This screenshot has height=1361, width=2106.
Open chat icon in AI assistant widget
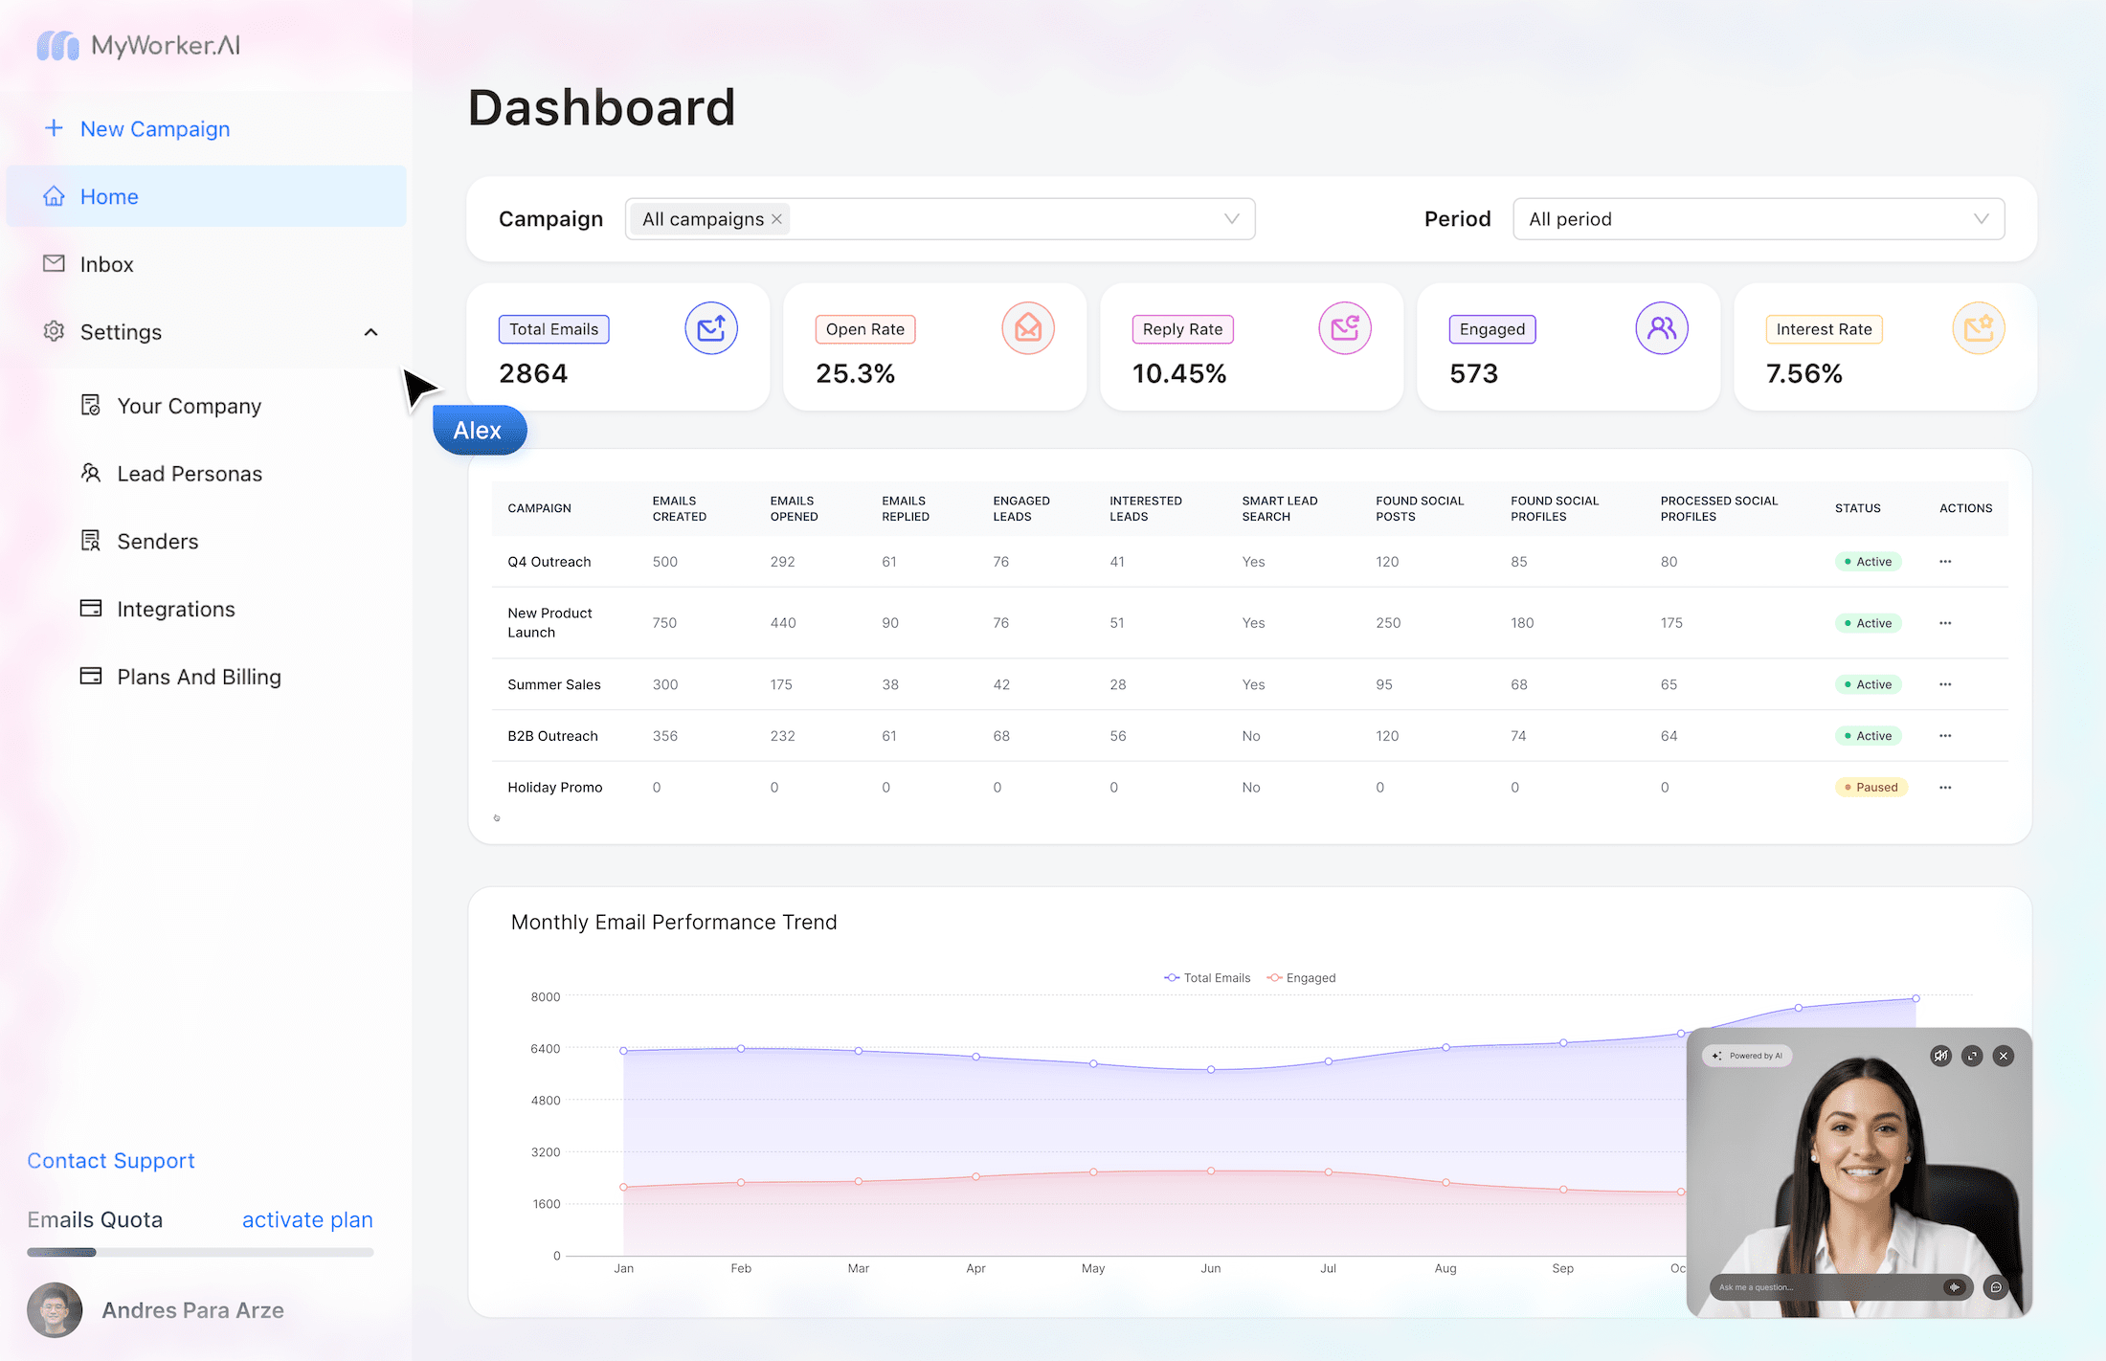tap(1996, 1287)
